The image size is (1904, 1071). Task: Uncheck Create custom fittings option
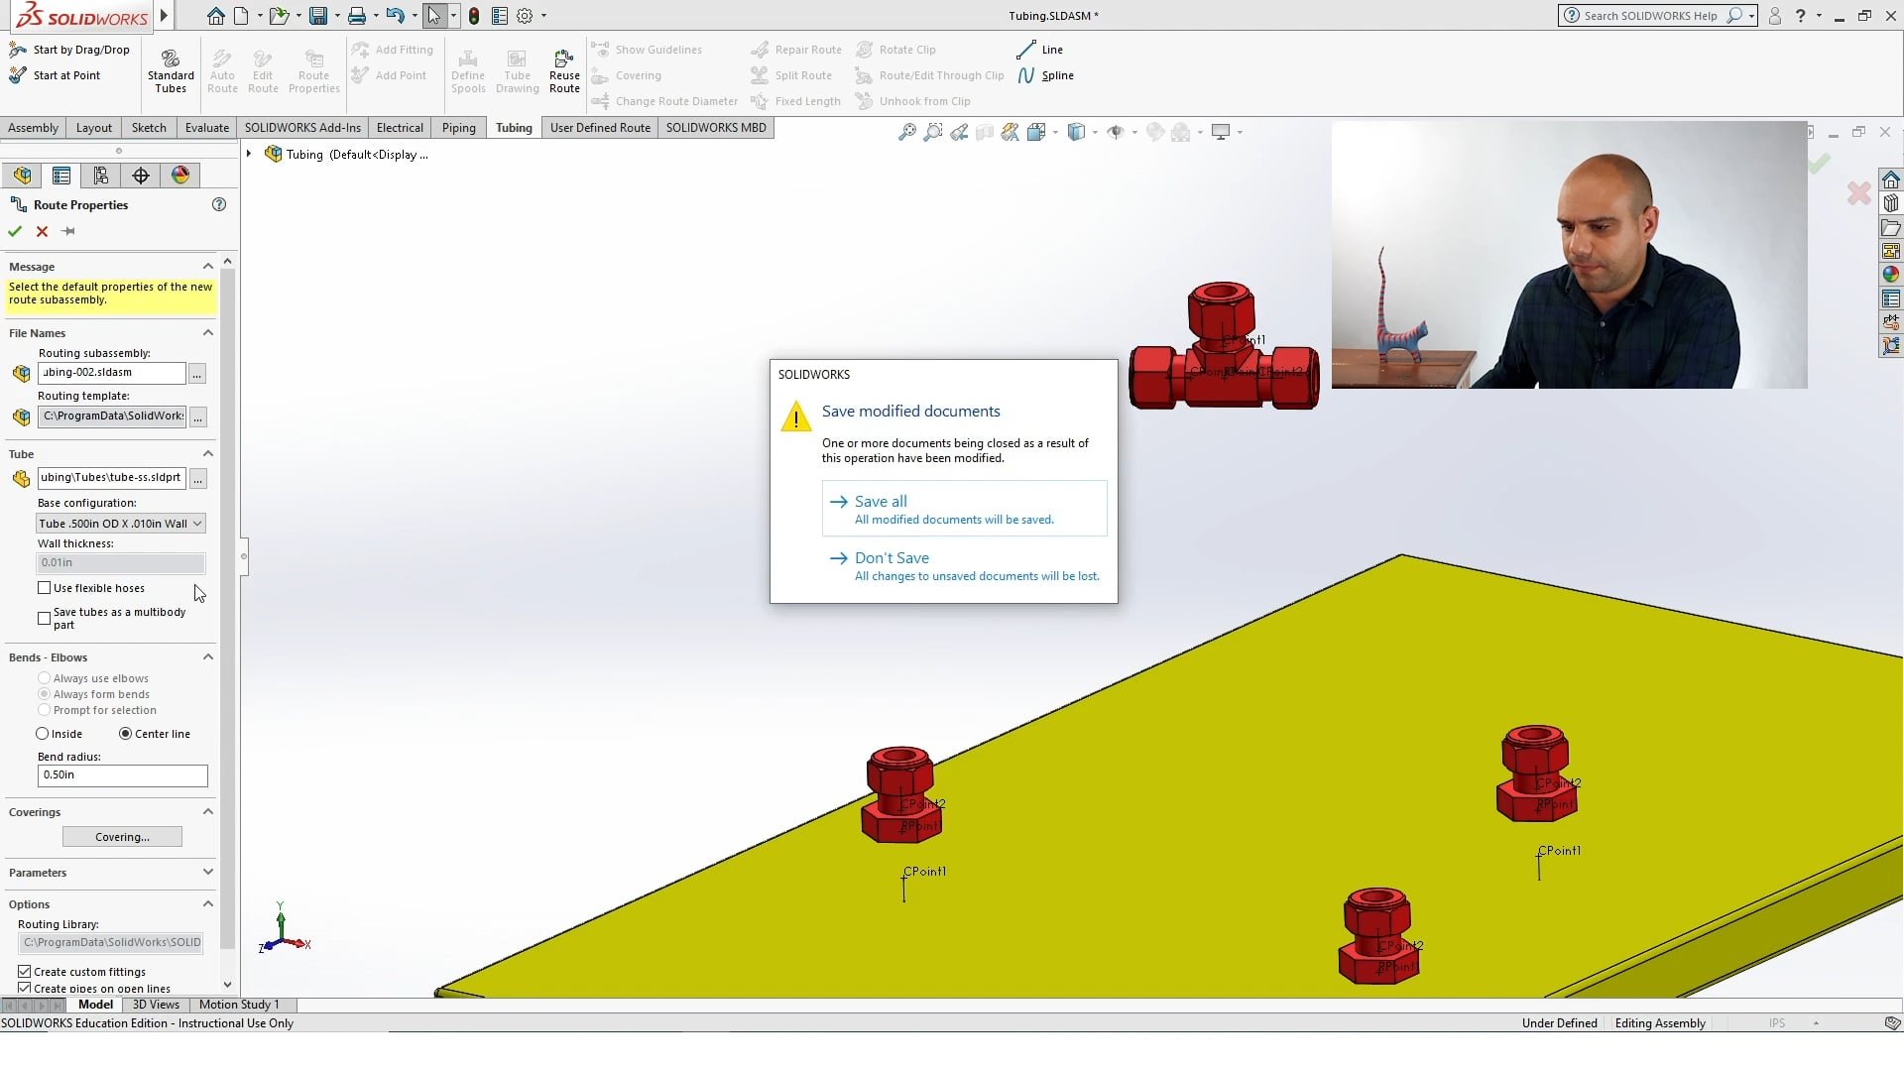pos(24,971)
